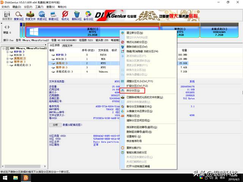243x182 pixels.
Task: Sort by the 文件系统 column header
Action: [103, 50]
